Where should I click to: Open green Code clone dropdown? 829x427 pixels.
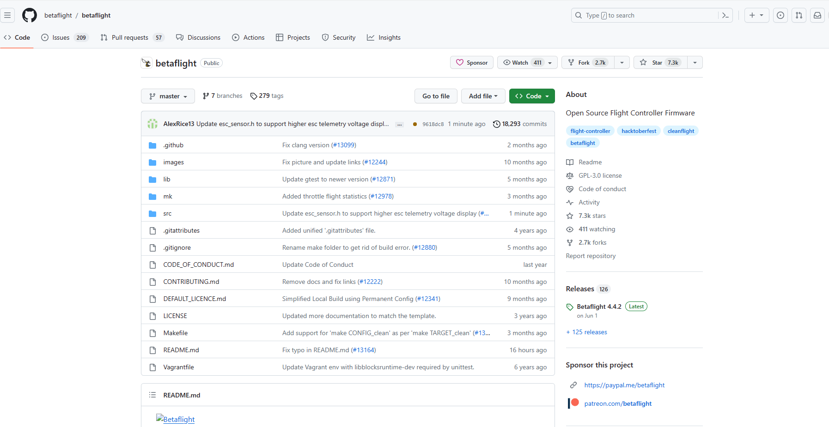point(532,96)
